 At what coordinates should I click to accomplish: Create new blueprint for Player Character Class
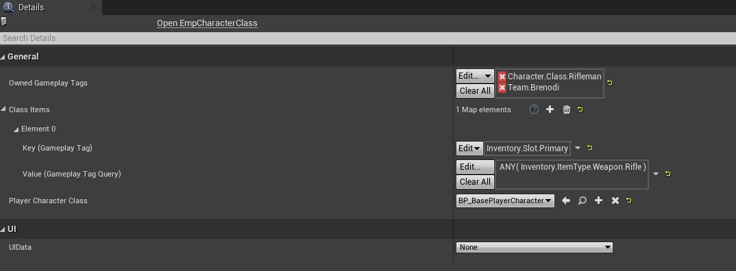click(598, 201)
